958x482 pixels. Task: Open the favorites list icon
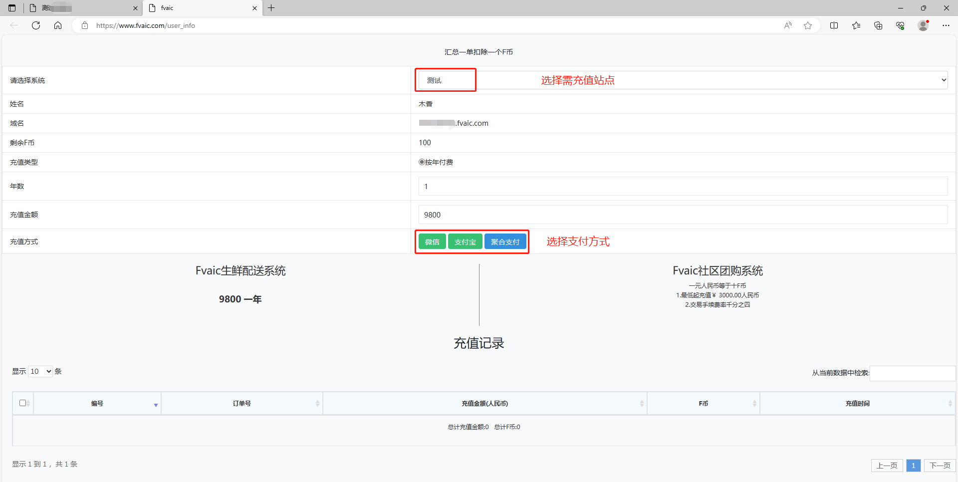coord(856,25)
